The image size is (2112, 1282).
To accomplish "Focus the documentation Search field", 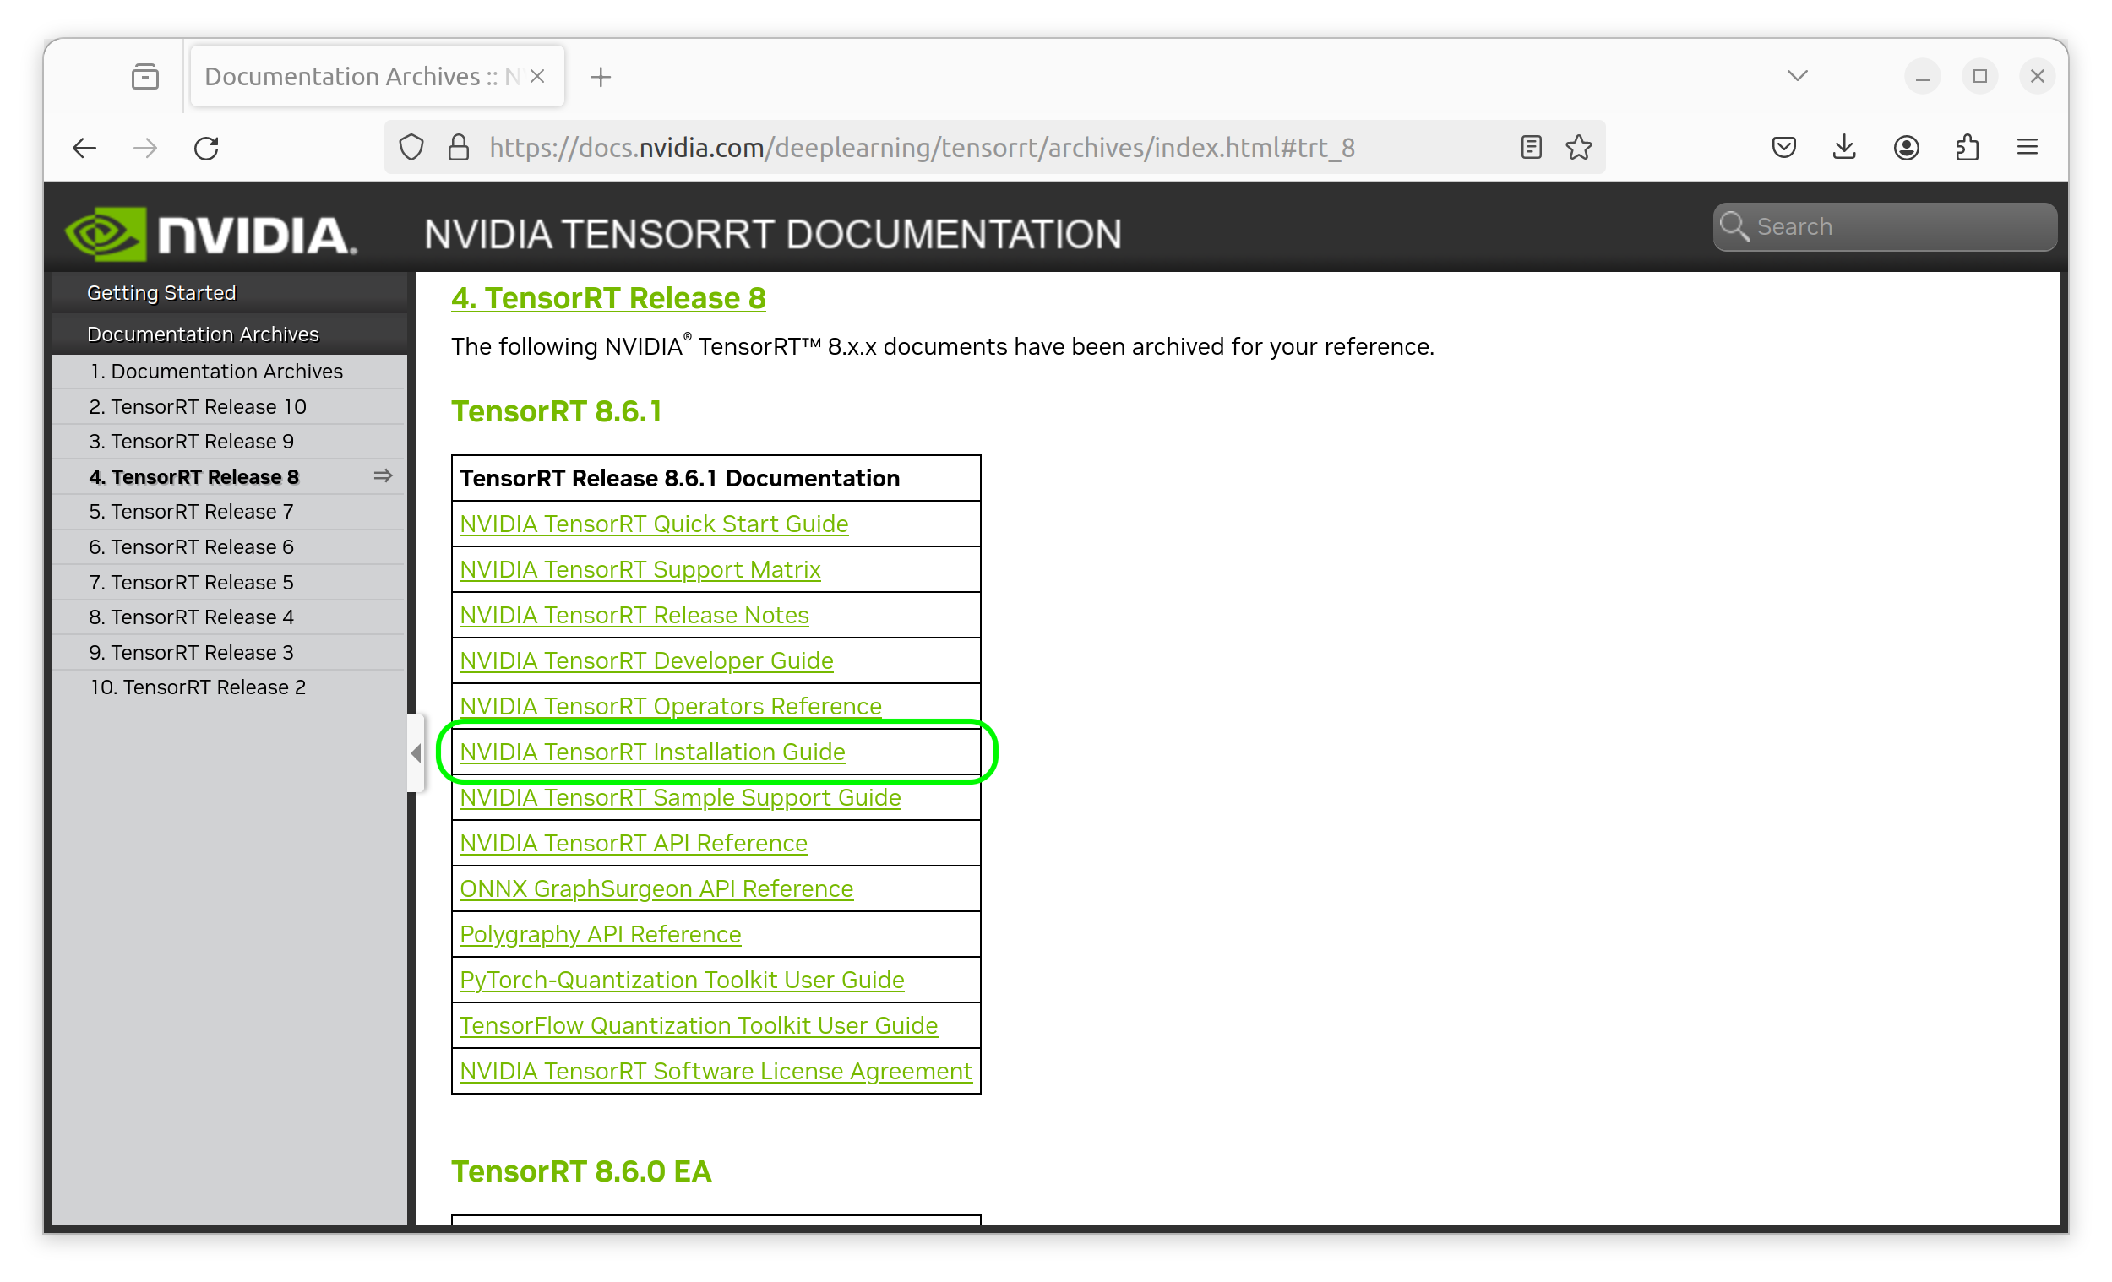I will pyautogui.click(x=1885, y=226).
